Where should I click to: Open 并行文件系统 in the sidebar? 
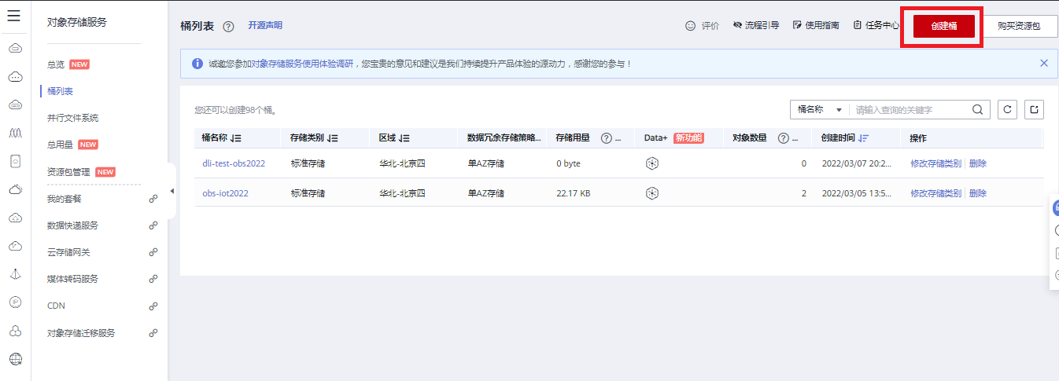point(72,118)
